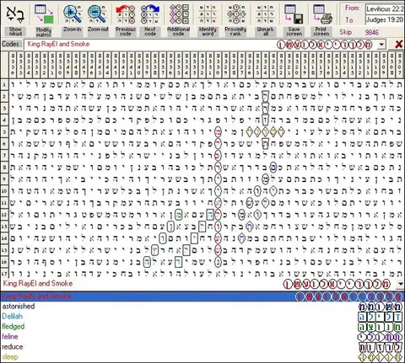Click the Zoom-out magnifier icon

(97, 14)
